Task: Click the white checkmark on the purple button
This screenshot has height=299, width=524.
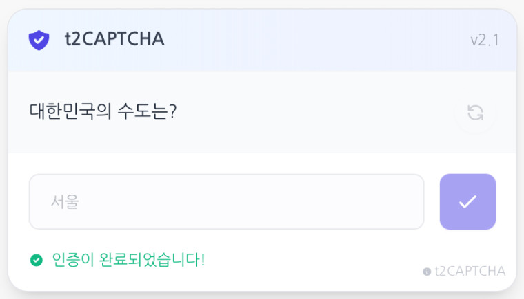Action: pyautogui.click(x=468, y=201)
